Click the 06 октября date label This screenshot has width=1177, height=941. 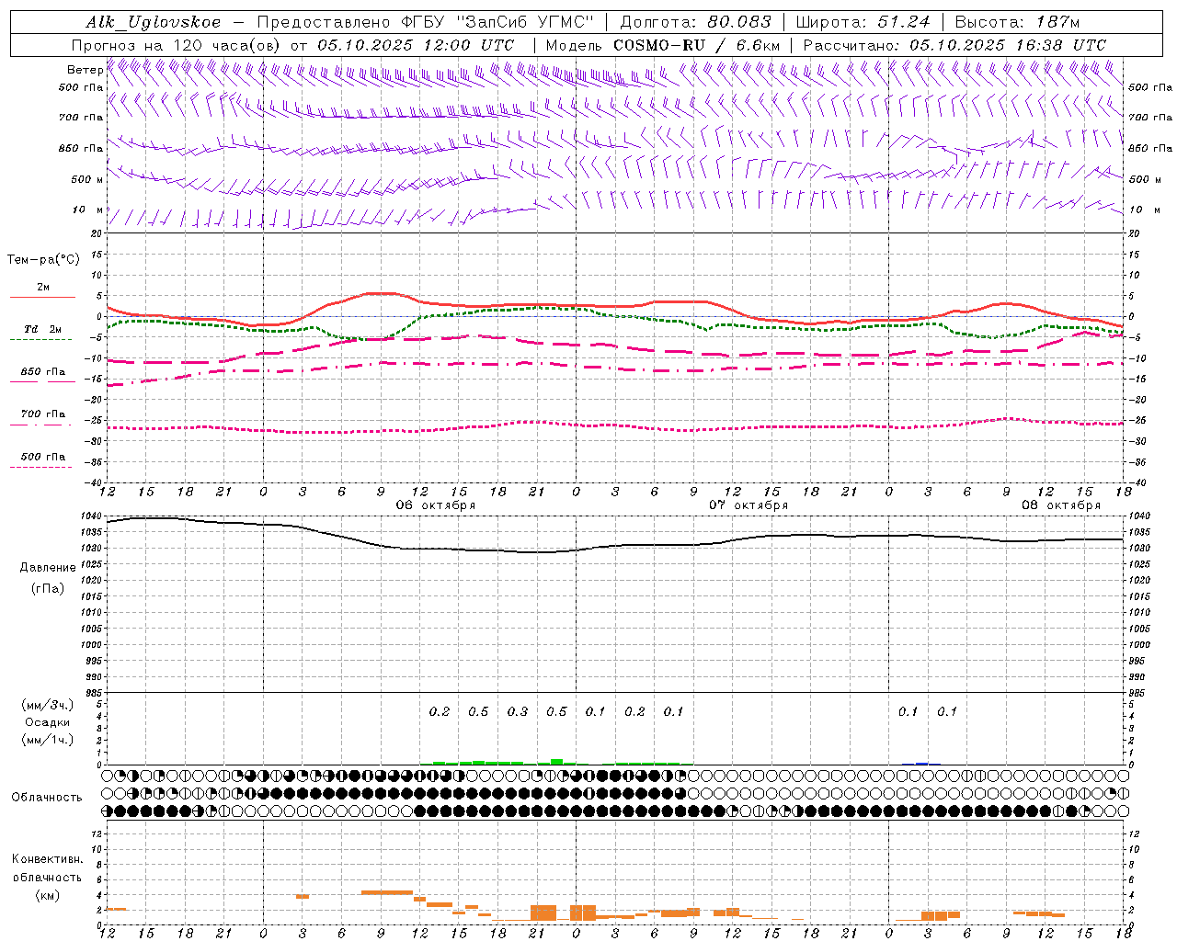tap(436, 505)
